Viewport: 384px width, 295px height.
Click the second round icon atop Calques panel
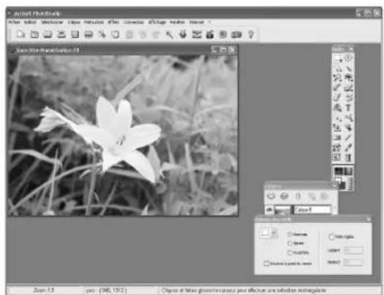[x=284, y=196]
